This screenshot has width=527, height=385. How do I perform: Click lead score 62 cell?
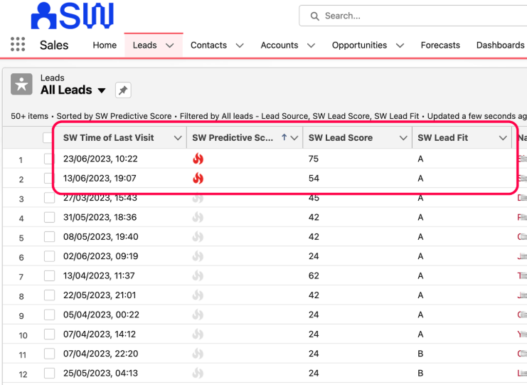point(314,275)
